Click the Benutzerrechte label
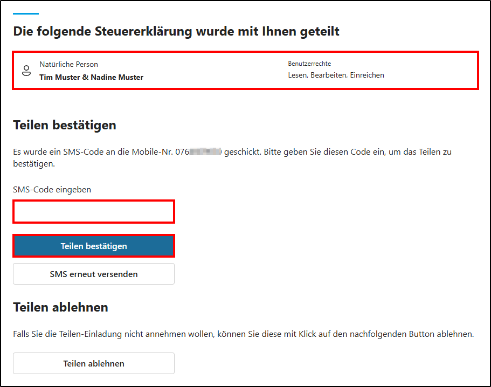The height and width of the screenshot is (387, 491). (309, 64)
